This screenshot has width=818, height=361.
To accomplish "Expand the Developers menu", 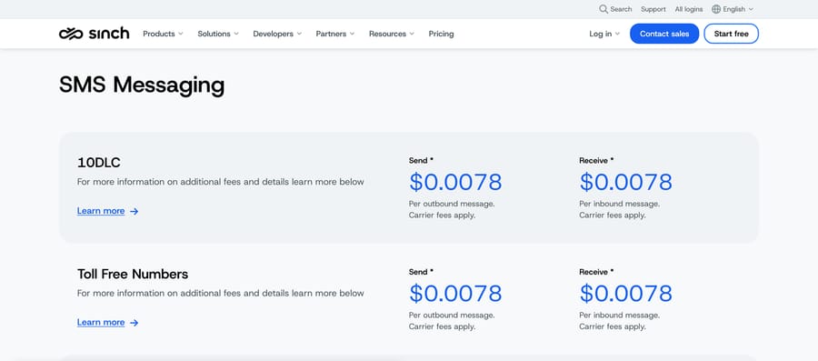I will coord(277,34).
